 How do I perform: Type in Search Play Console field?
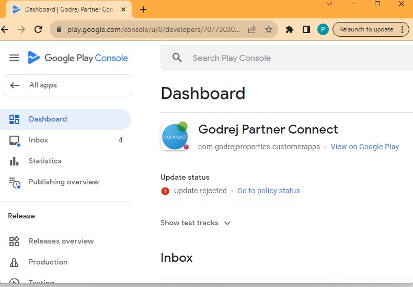(293, 58)
